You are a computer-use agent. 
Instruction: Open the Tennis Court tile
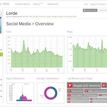[75, 91]
